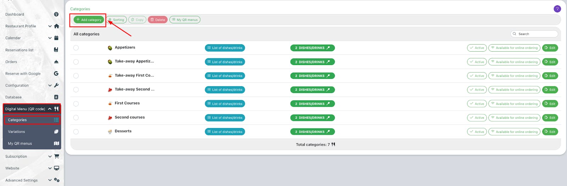Select the Second courses row radio button
This screenshot has width=567, height=186.
coord(76,118)
